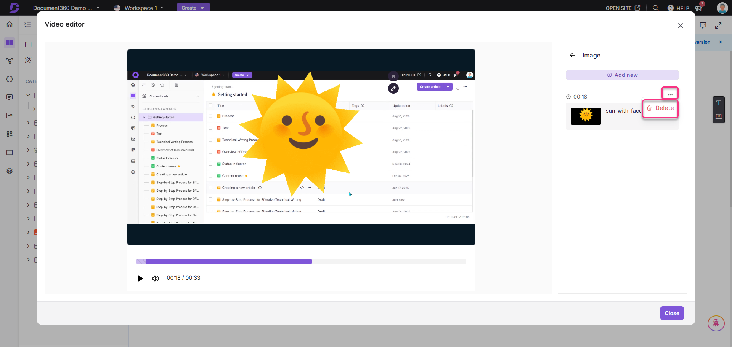The width and height of the screenshot is (732, 347).
Task: Open Feedback manager icon in sidebar
Action: click(x=10, y=97)
